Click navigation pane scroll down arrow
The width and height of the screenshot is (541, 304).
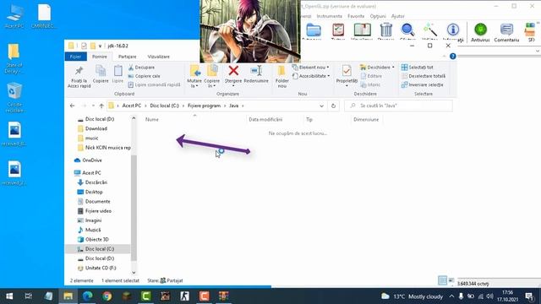pyautogui.click(x=134, y=273)
